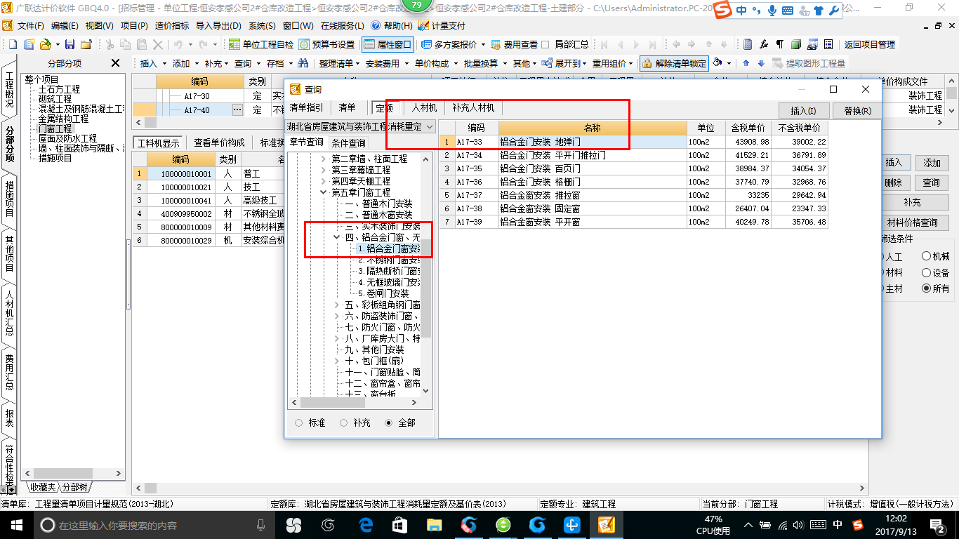This screenshot has height=539, width=959.
Task: Switch to 条件查询 tab
Action: click(x=348, y=142)
